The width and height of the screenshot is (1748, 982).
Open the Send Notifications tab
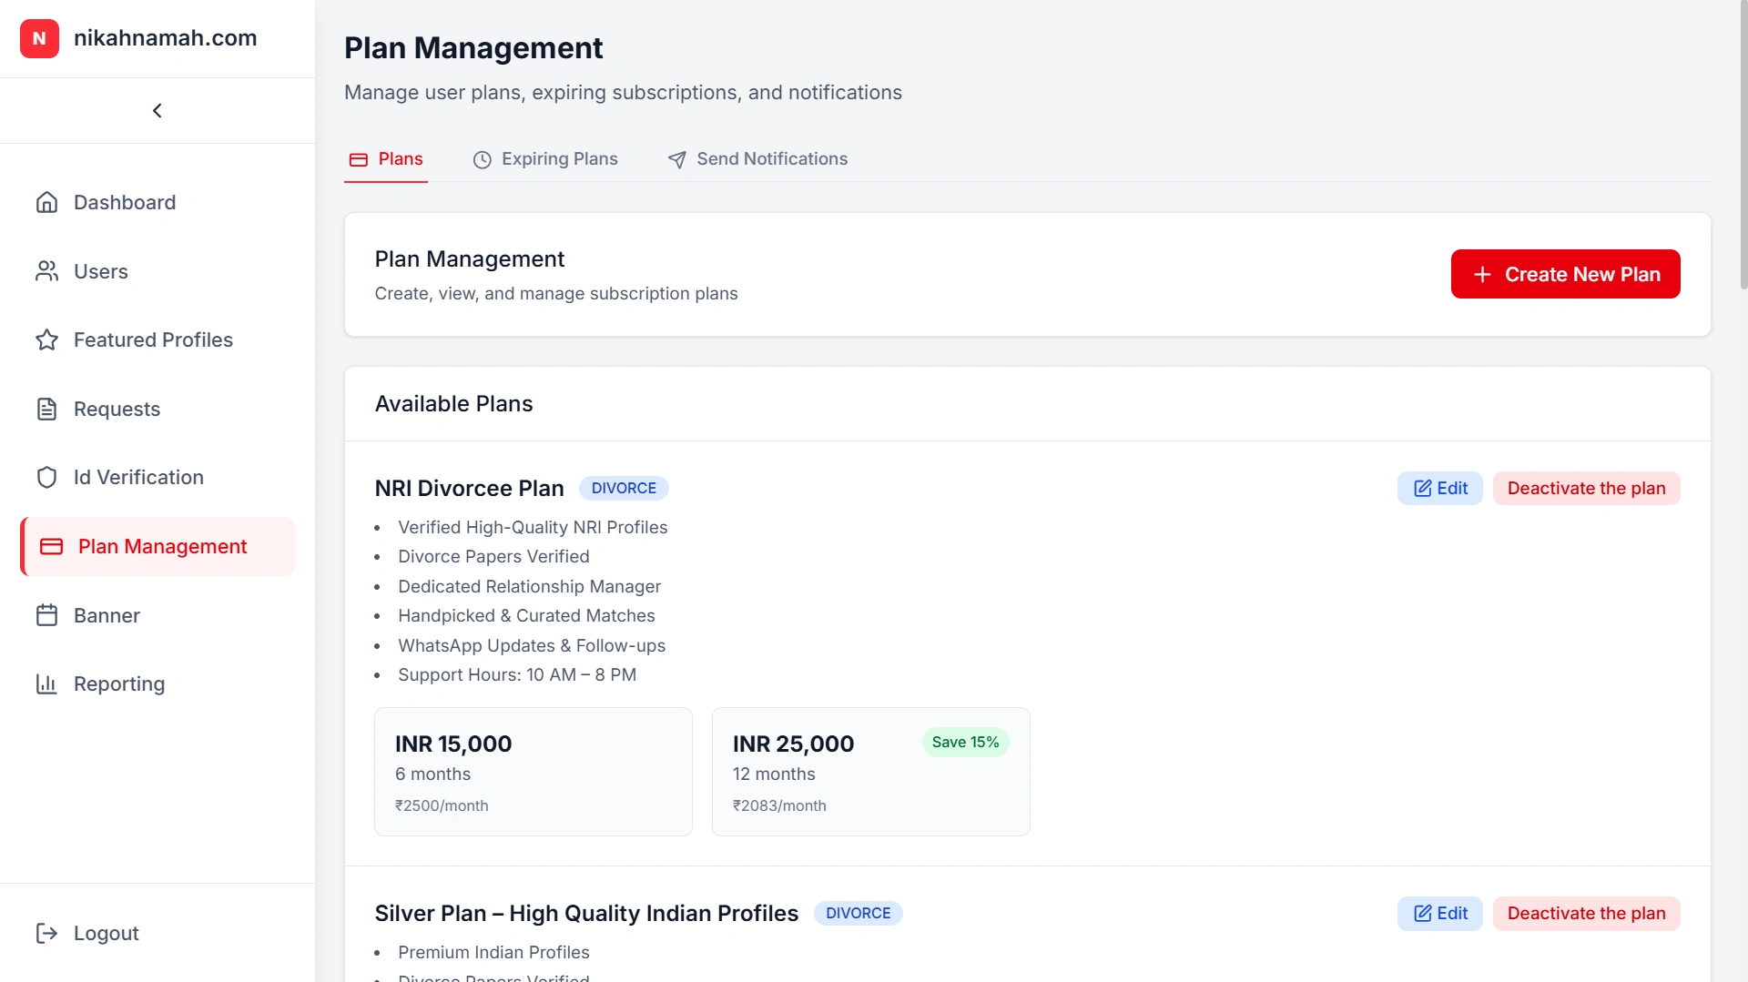[757, 158]
